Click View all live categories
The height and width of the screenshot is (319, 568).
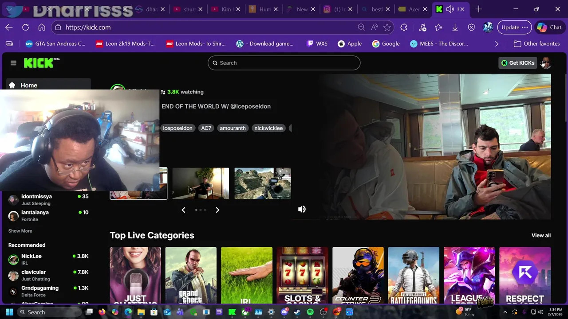[x=541, y=235]
